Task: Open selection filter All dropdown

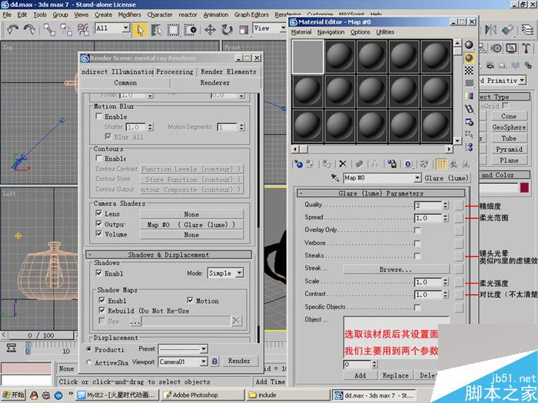Action: [126, 28]
